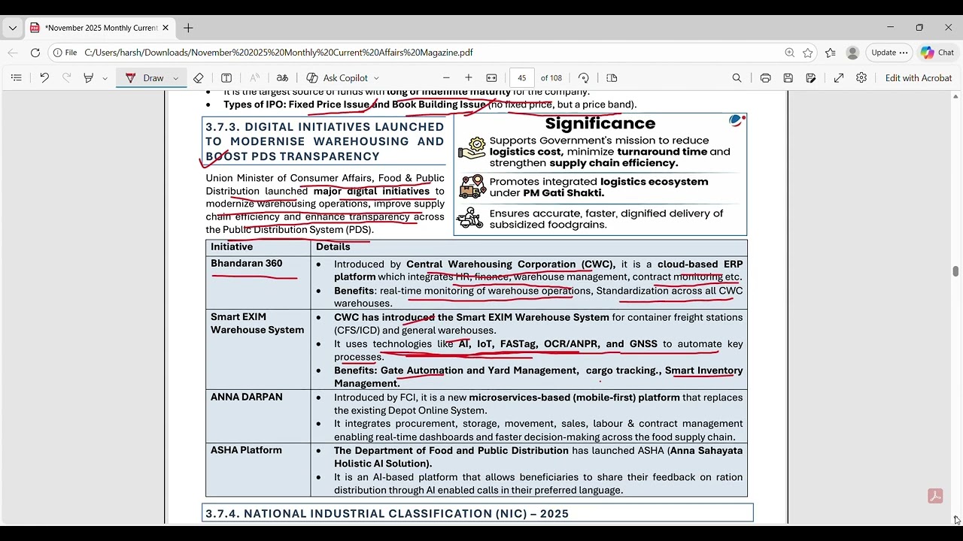Click Edit with Acrobat
The image size is (963, 541).
point(919,78)
